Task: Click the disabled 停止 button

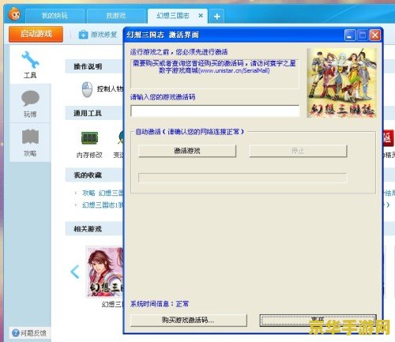Action: 298,151
